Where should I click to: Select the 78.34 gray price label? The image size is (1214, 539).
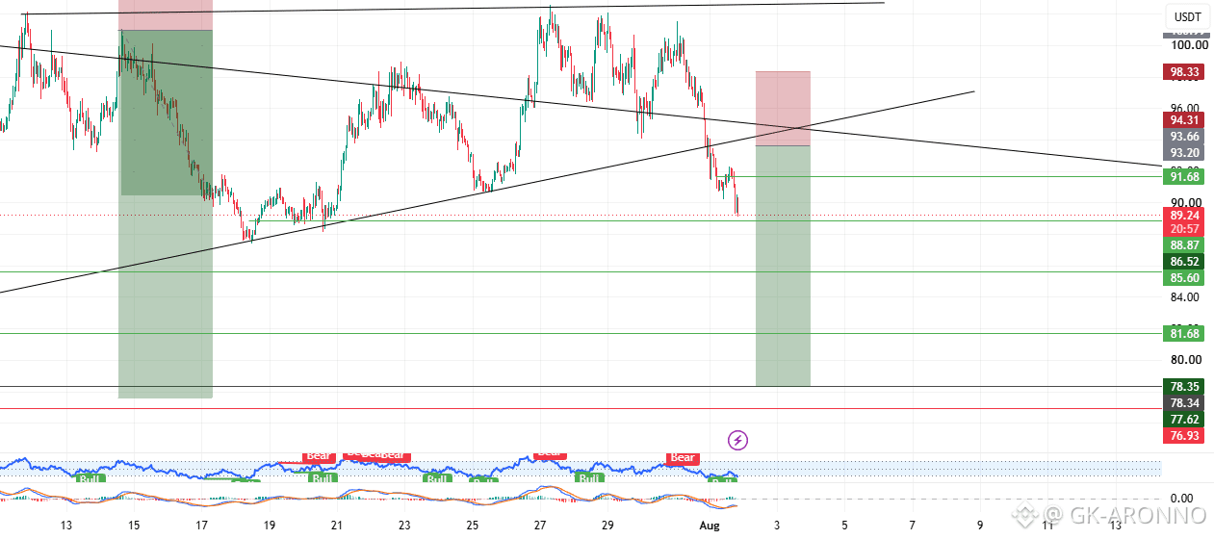click(x=1183, y=402)
